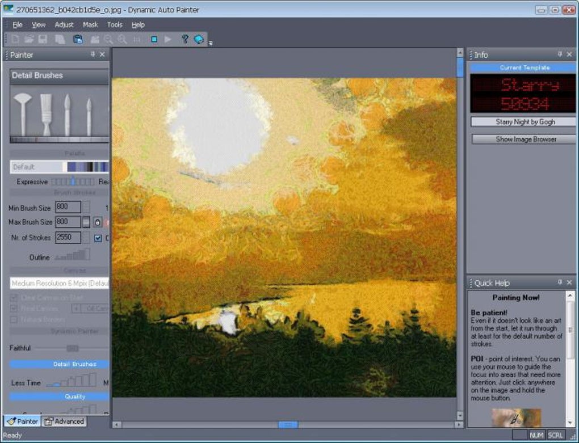Viewport: 579px width, 443px height.
Task: Click the Nr. of Strokes input field
Action: [x=68, y=238]
